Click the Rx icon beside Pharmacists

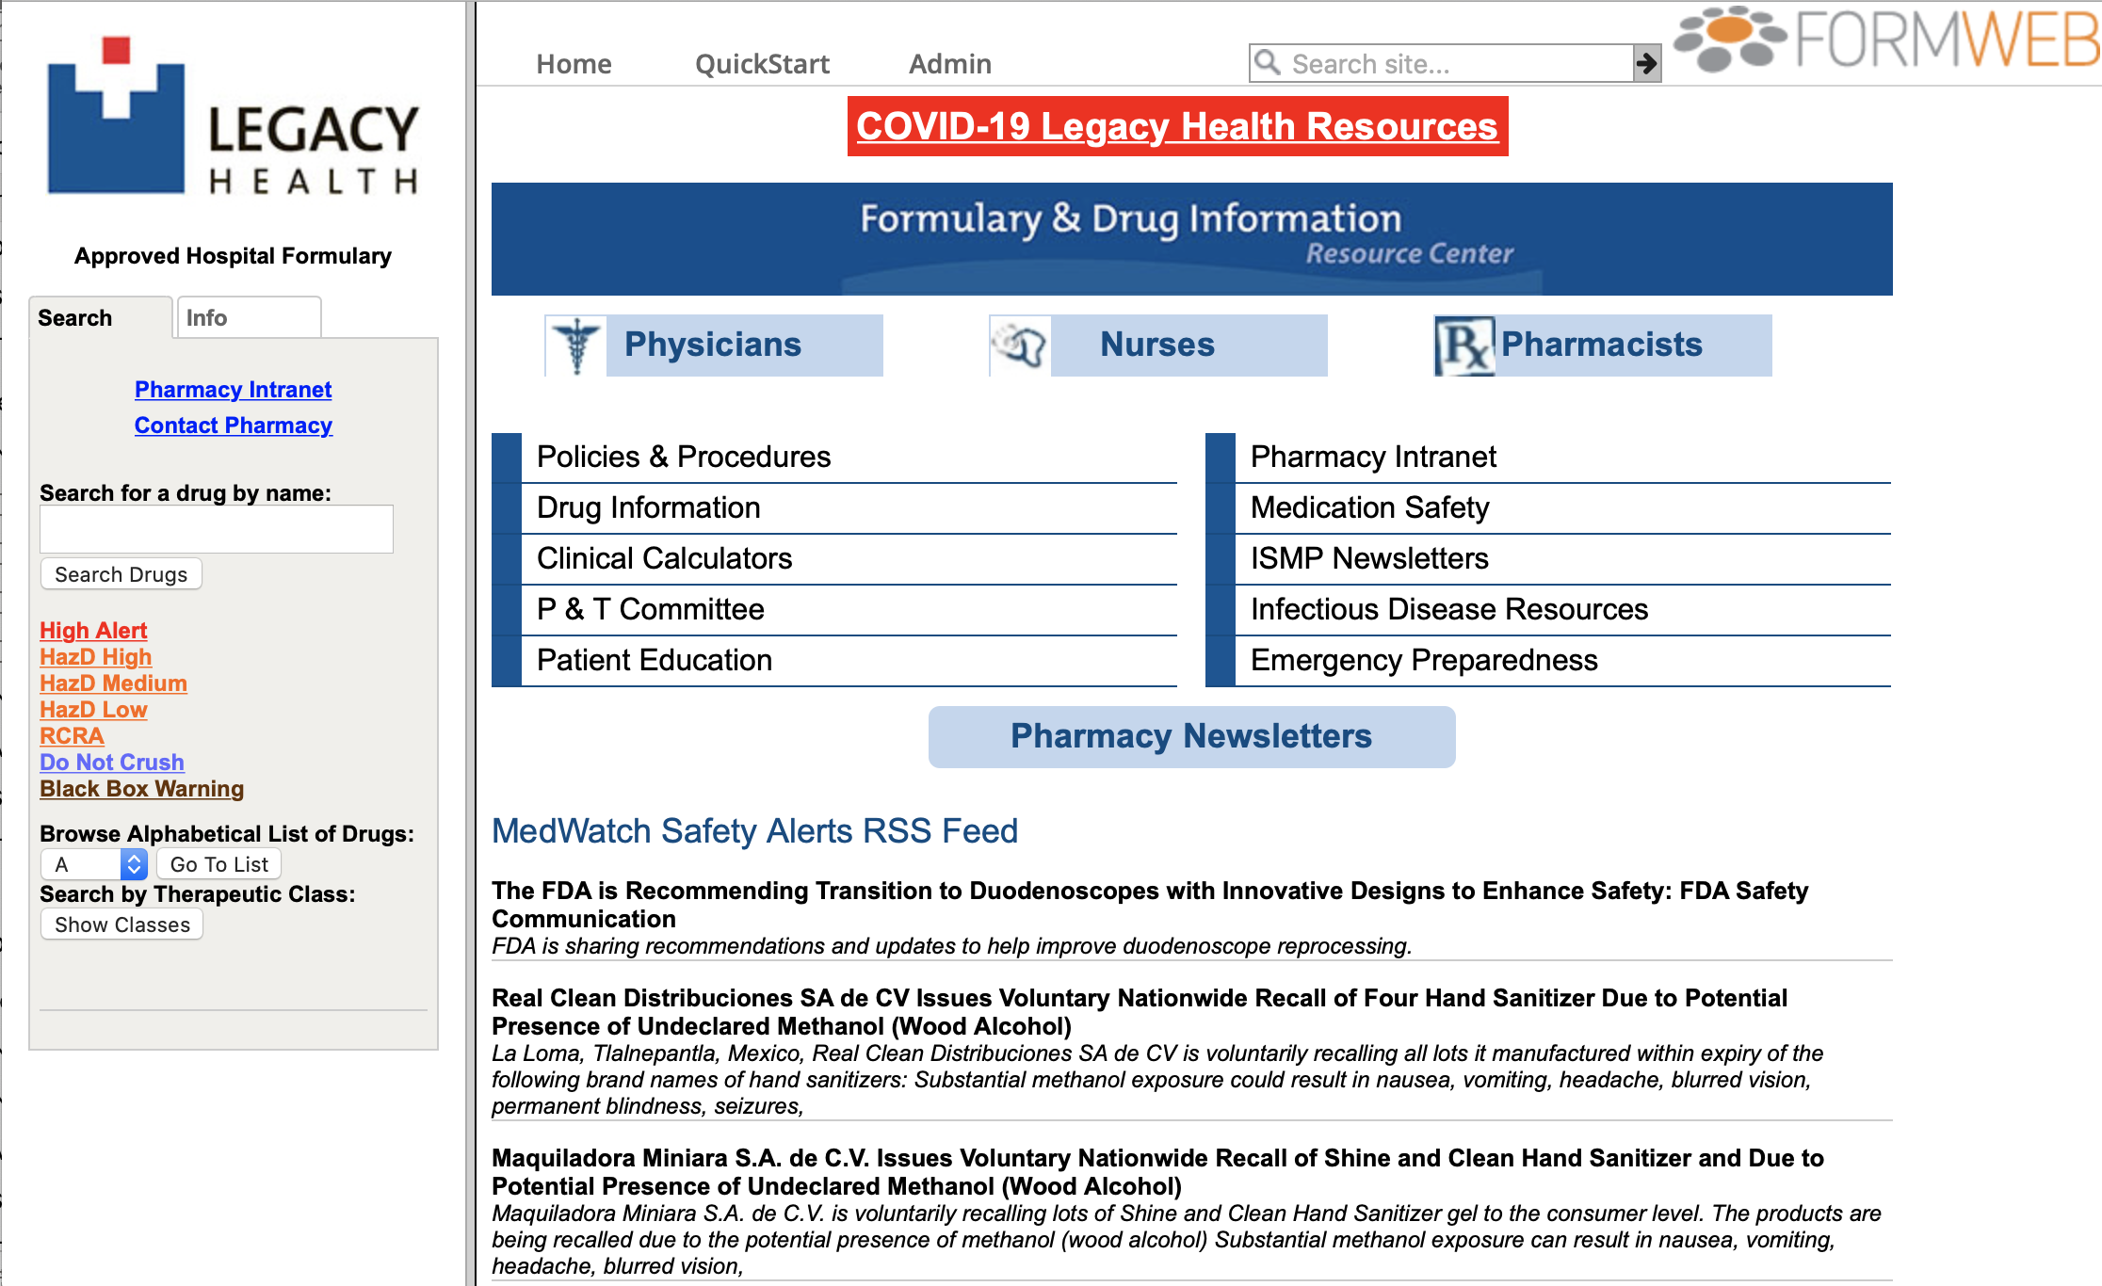pos(1464,346)
